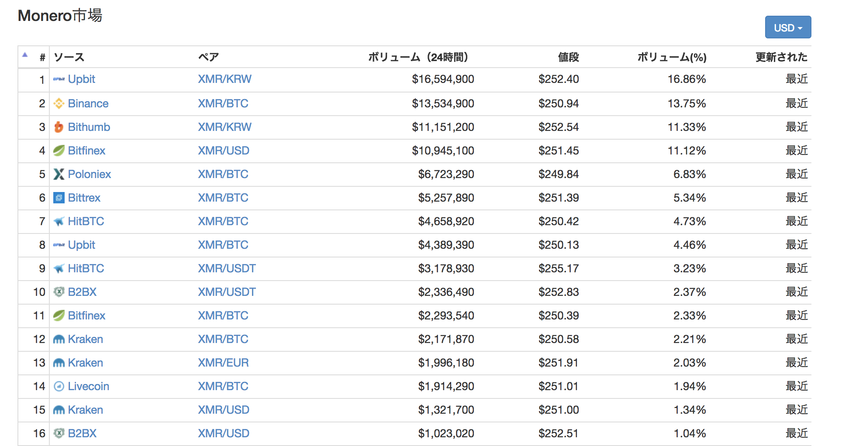Click the HitBTC icon in row 7
This screenshot has width=842, height=446.
tap(59, 221)
